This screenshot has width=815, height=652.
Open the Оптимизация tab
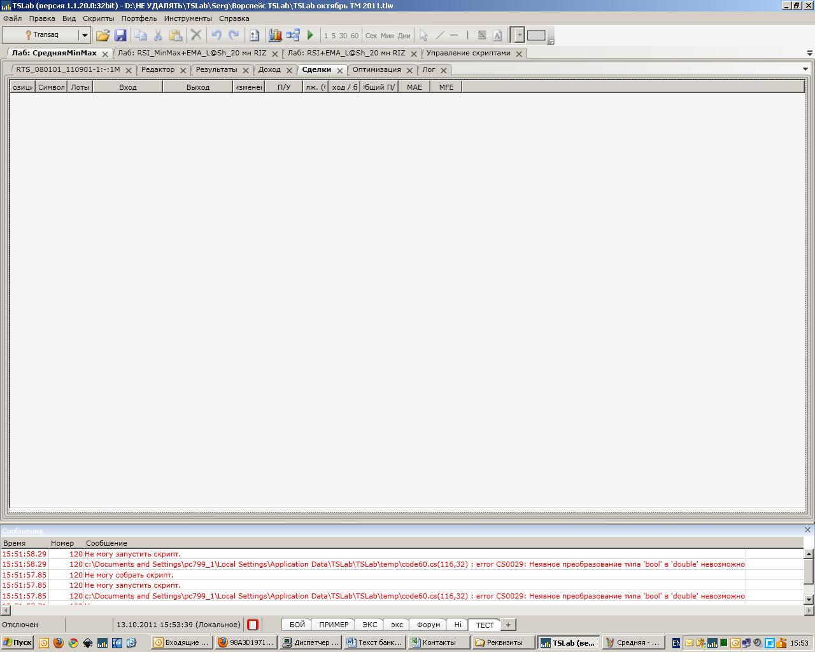tap(377, 70)
